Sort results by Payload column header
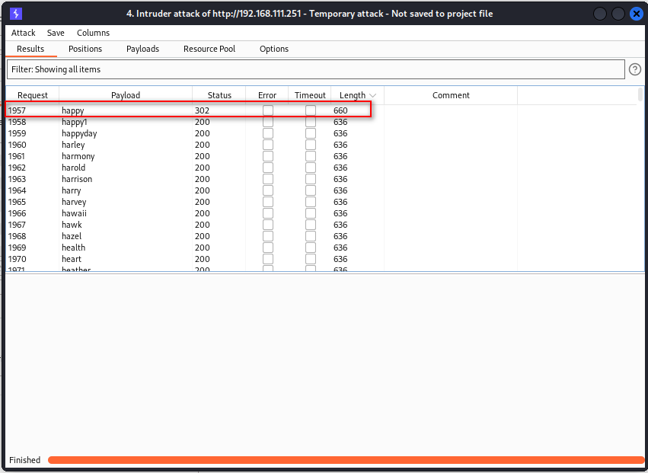 (x=126, y=95)
